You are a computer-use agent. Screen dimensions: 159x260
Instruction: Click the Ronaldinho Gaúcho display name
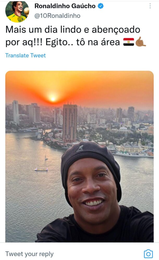65,6
